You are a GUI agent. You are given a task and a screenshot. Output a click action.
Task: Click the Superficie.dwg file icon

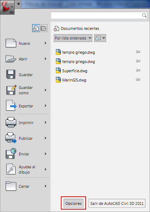point(58,70)
